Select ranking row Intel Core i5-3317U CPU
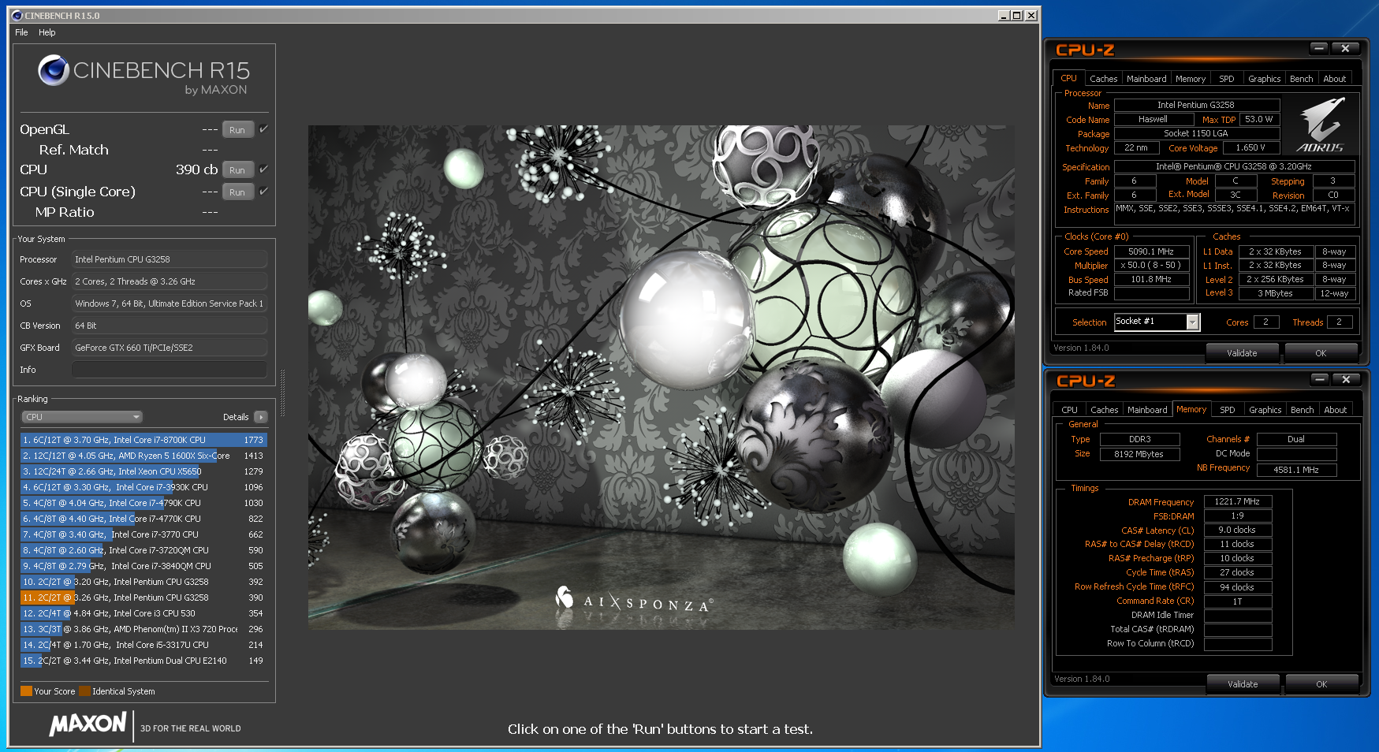The width and height of the screenshot is (1379, 752). (x=143, y=645)
